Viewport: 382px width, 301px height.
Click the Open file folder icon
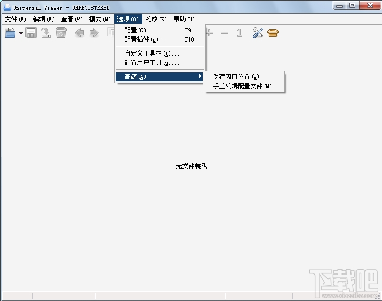pos(10,33)
